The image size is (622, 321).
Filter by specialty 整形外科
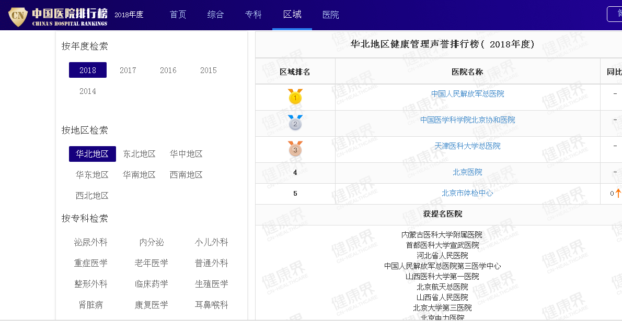pos(91,284)
